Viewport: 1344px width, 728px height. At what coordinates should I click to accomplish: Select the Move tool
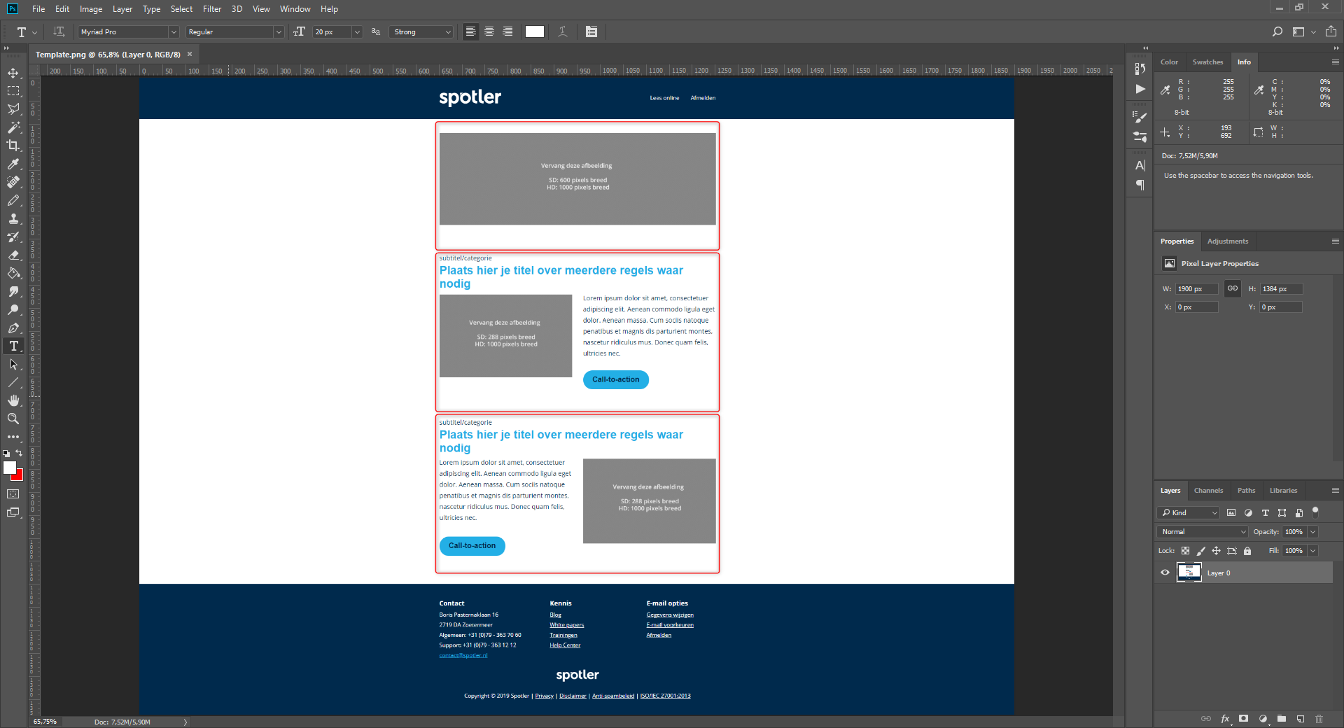click(13, 73)
